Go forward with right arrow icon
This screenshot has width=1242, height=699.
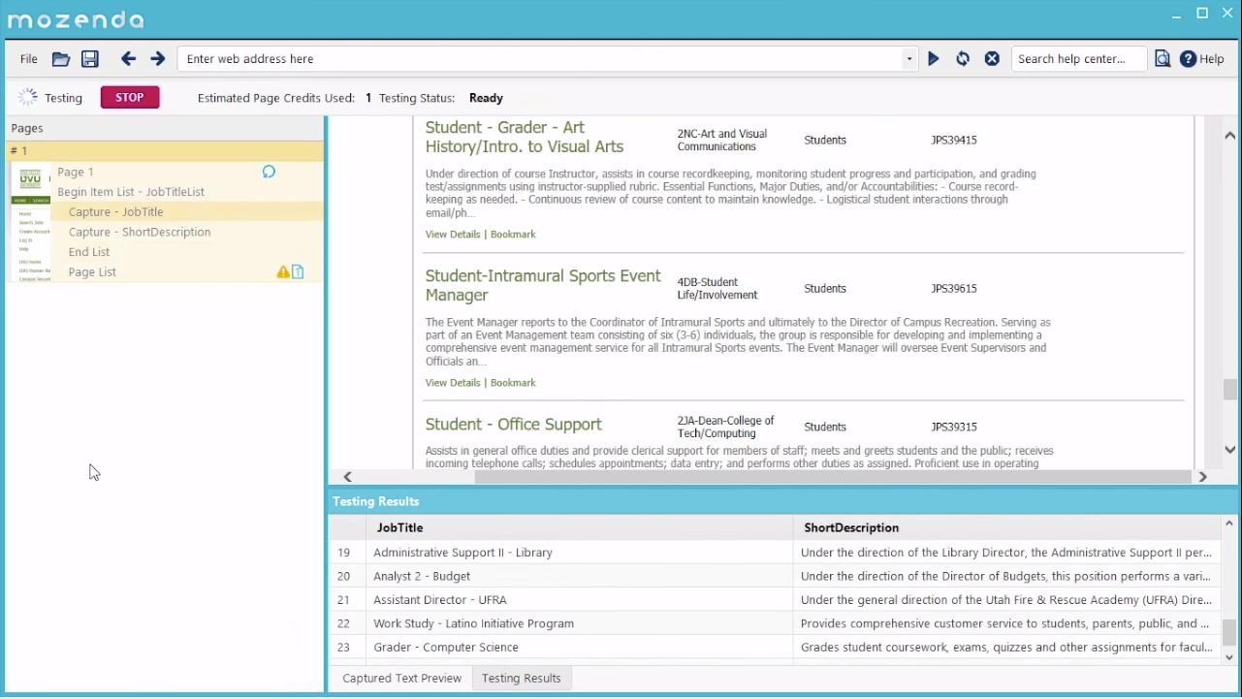(x=158, y=59)
